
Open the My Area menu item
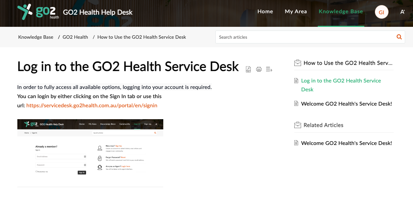click(296, 12)
